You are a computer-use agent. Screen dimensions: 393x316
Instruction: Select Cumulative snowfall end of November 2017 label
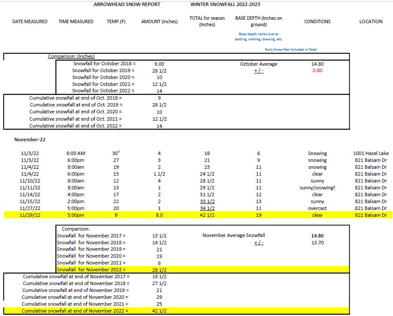click(76, 276)
